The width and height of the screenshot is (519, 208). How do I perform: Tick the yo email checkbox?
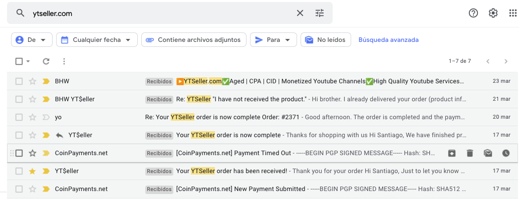coord(19,117)
